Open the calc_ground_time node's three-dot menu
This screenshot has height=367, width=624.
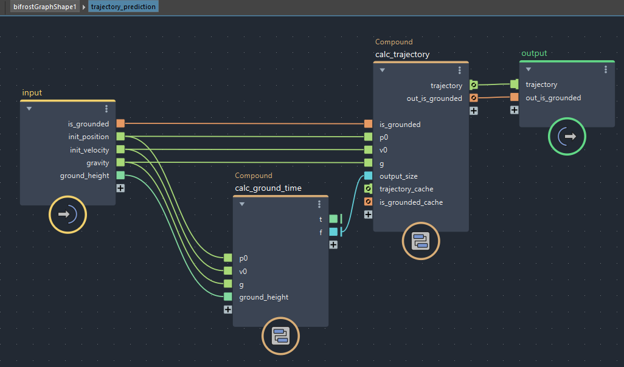tap(319, 204)
